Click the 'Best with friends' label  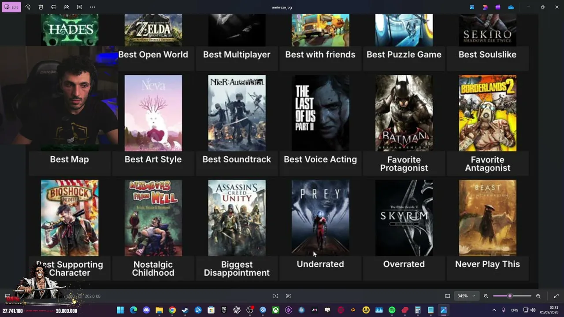tap(320, 55)
